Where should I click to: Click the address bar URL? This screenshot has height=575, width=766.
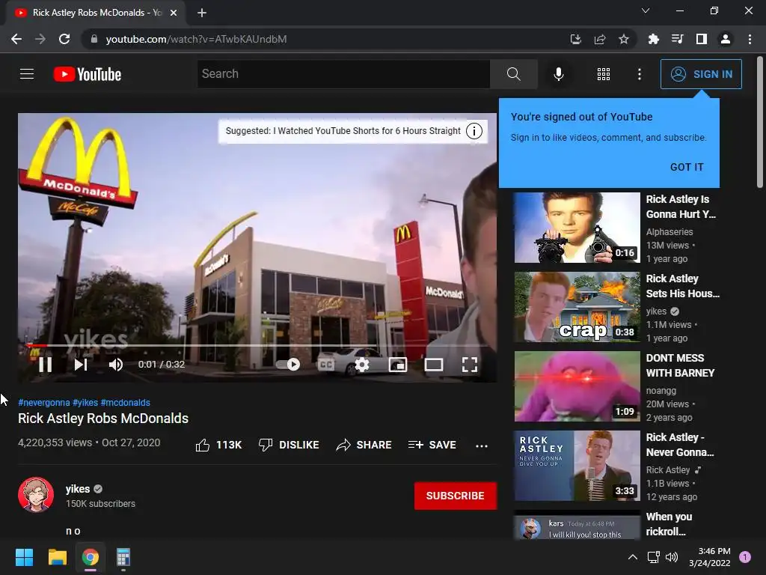point(197,39)
